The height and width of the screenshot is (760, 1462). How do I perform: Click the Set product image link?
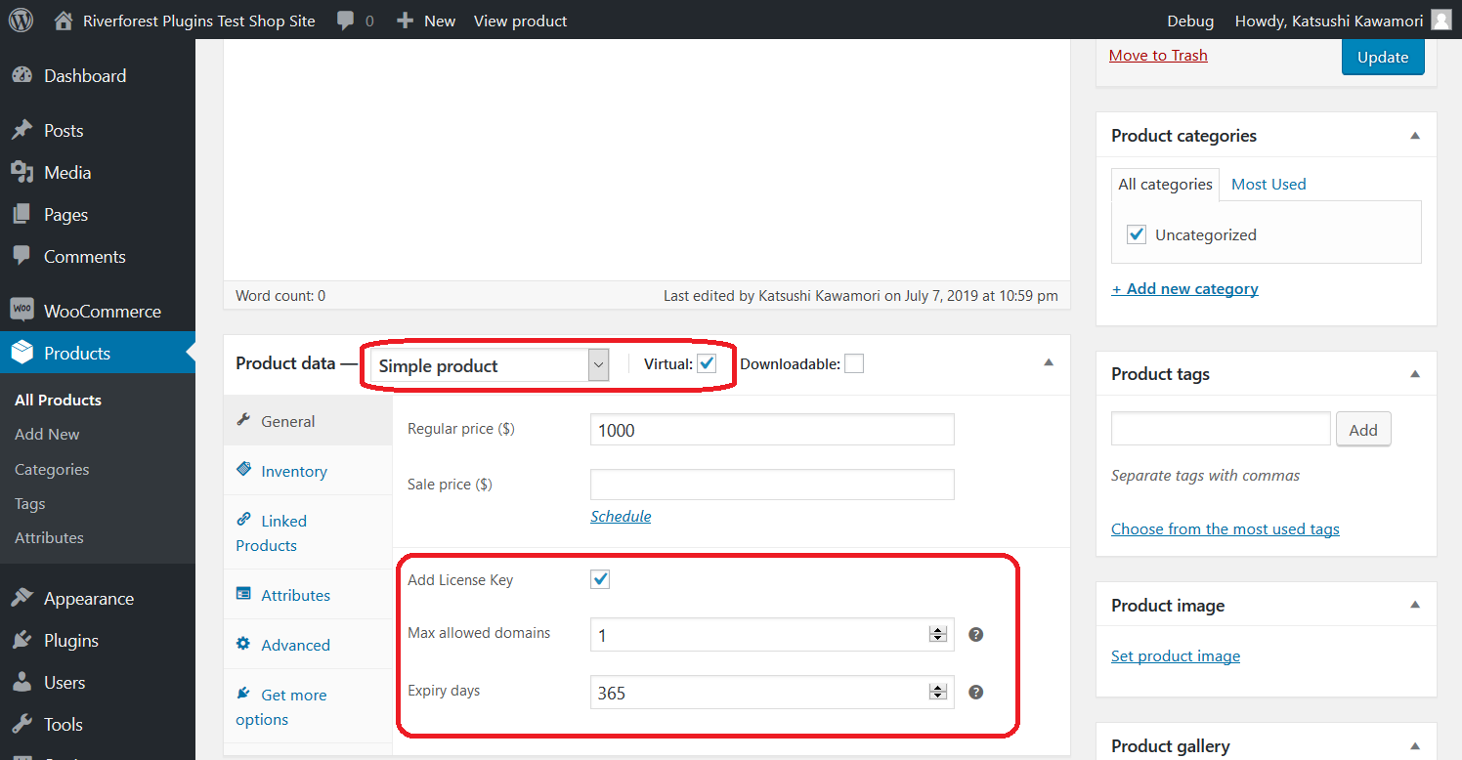pyautogui.click(x=1176, y=656)
